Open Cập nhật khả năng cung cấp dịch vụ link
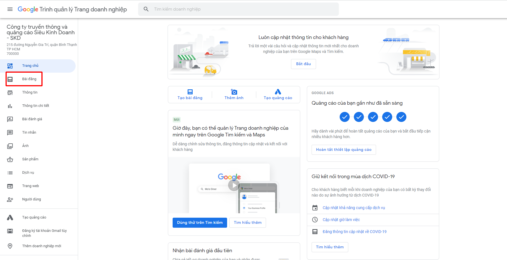507x260 pixels. tap(354, 208)
